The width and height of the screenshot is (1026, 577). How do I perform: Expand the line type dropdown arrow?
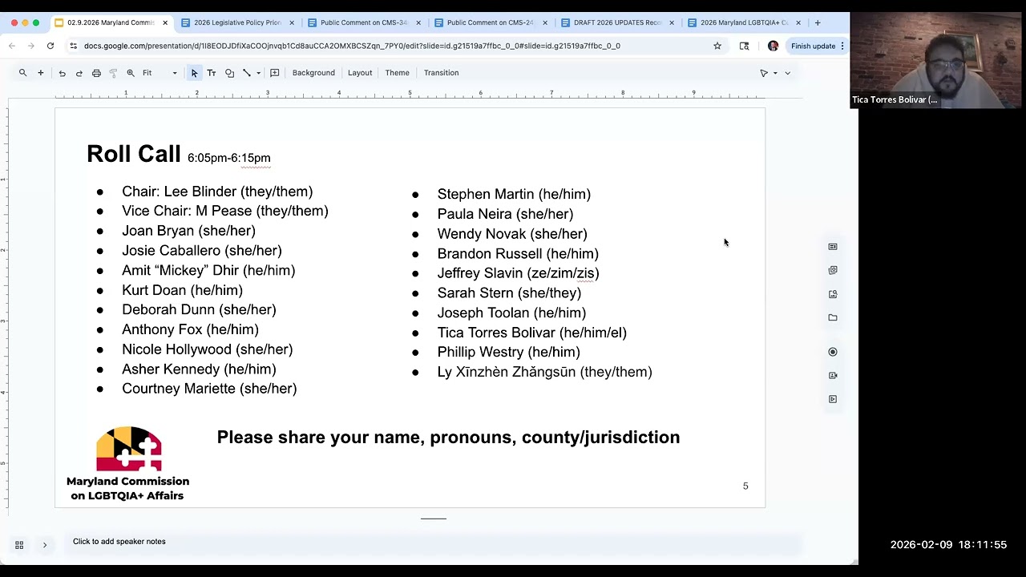(x=258, y=73)
